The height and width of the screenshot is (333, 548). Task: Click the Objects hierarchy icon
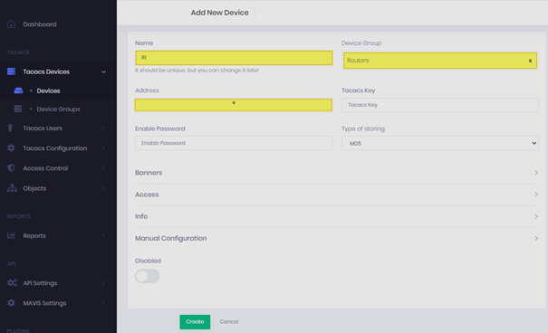[12, 188]
